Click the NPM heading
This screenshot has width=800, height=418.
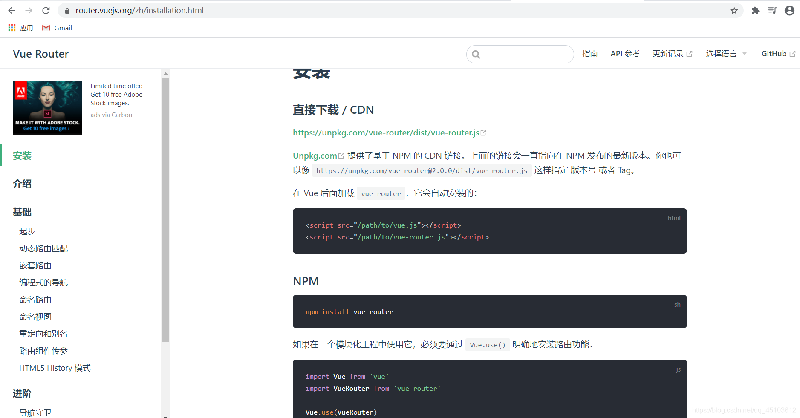(306, 281)
